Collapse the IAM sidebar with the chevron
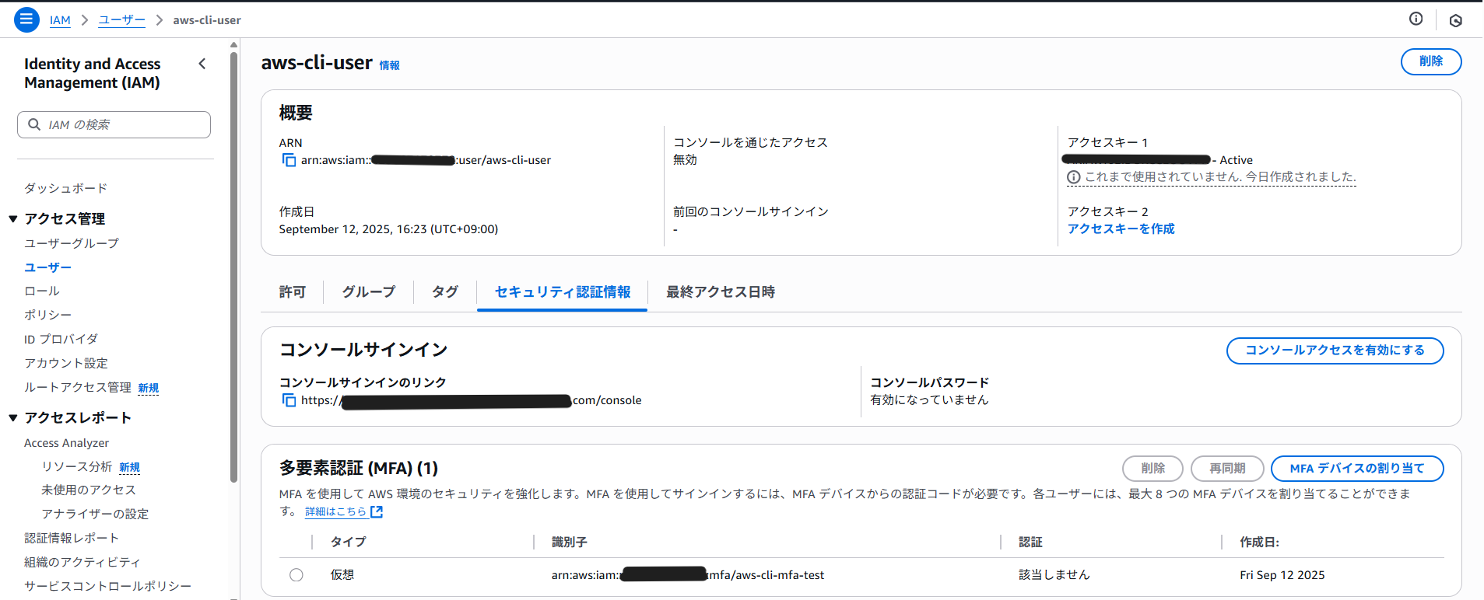 coord(202,64)
